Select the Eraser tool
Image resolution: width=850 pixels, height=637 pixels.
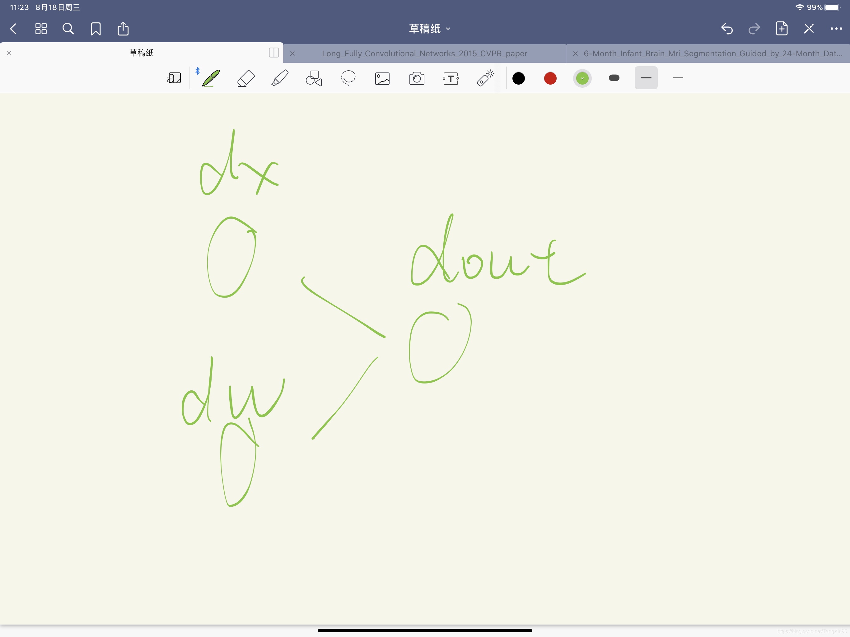pos(246,78)
